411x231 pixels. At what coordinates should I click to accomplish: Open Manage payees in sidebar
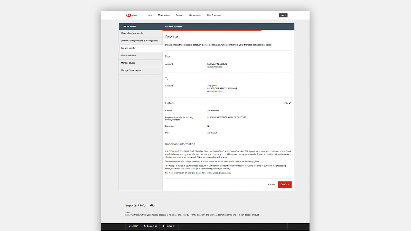(128, 63)
